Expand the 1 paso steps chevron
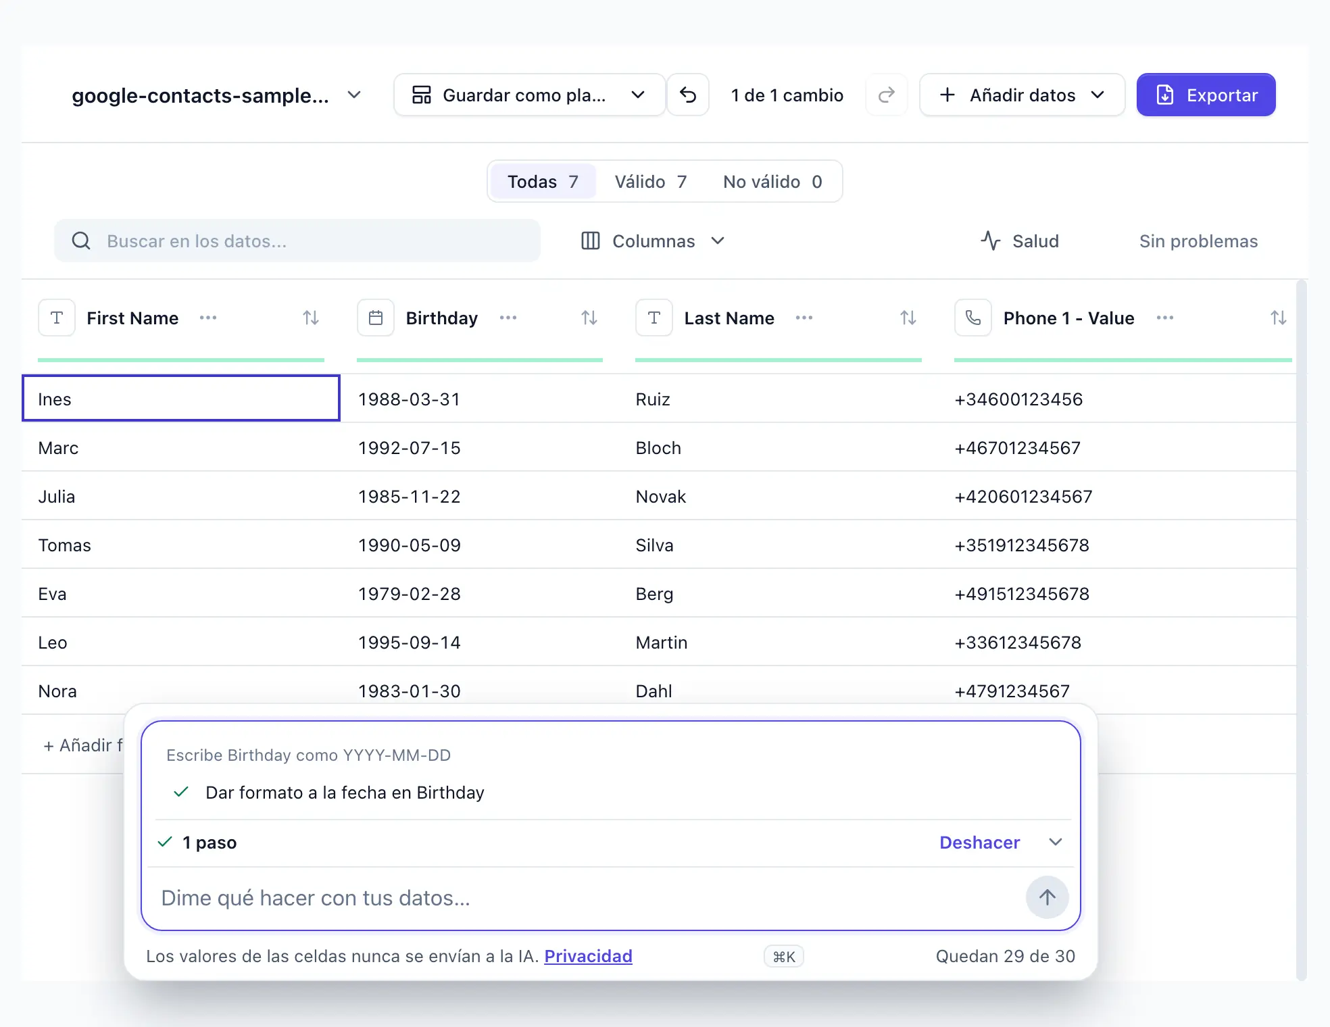The height and width of the screenshot is (1027, 1330). pos(1056,842)
